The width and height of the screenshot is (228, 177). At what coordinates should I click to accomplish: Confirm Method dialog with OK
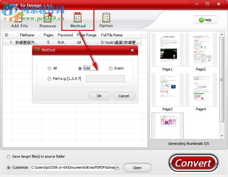pos(99,96)
